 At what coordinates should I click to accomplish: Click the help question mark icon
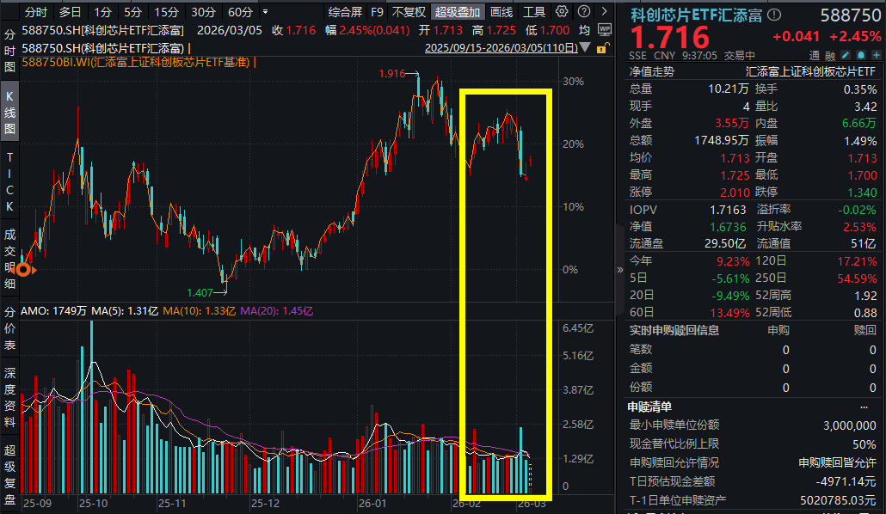coord(583,12)
